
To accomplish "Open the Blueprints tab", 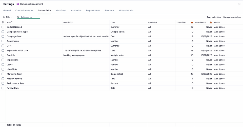I will pos(109,11).
